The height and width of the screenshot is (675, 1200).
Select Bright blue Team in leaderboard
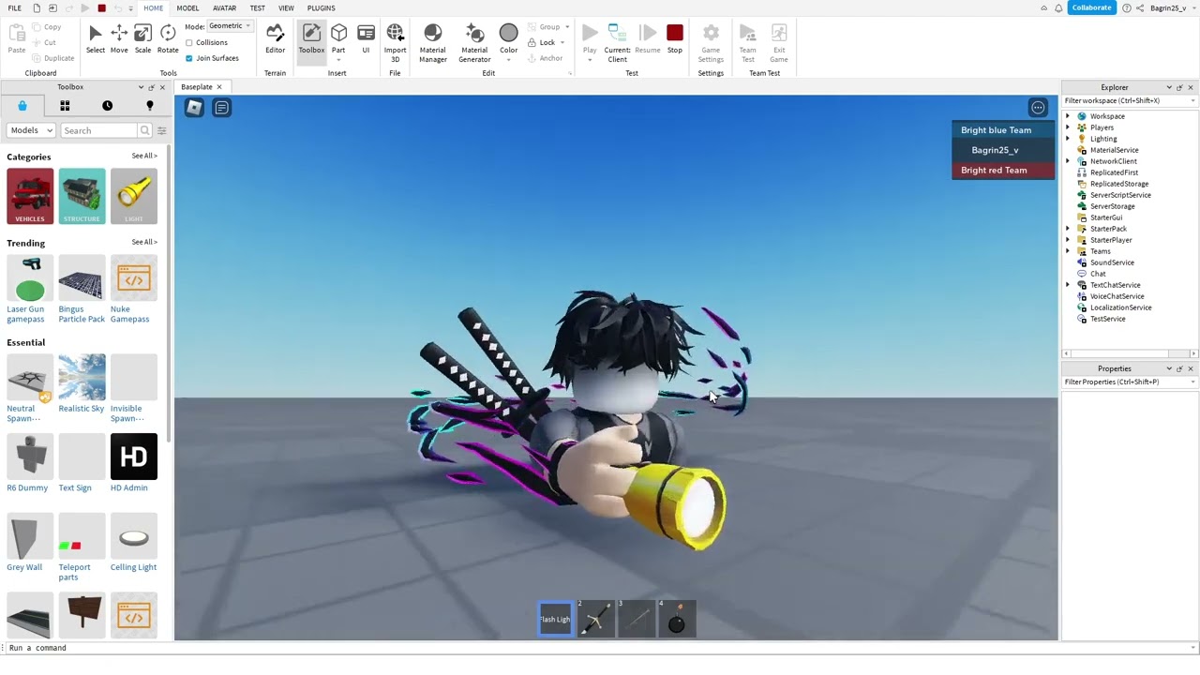1003,130
